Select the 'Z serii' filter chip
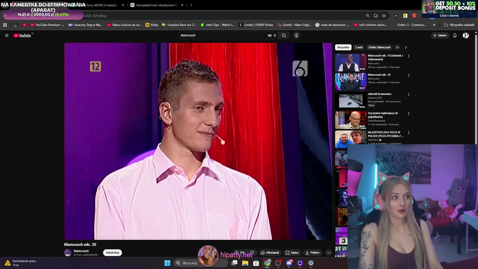This screenshot has height=269, width=478. (359, 47)
